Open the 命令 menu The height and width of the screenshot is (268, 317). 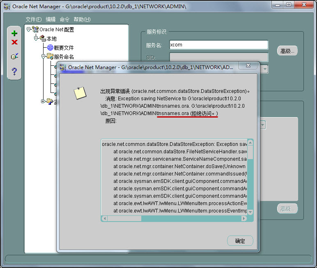[64, 19]
